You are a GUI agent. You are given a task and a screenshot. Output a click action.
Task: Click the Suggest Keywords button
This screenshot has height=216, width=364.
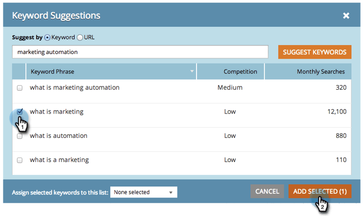(x=314, y=52)
